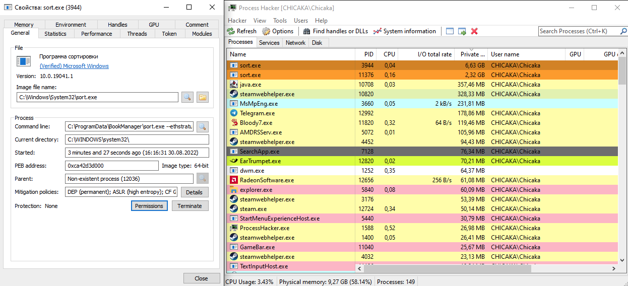The width and height of the screenshot is (628, 286).
Task: Click the Image file name text field
Action: (x=97, y=97)
